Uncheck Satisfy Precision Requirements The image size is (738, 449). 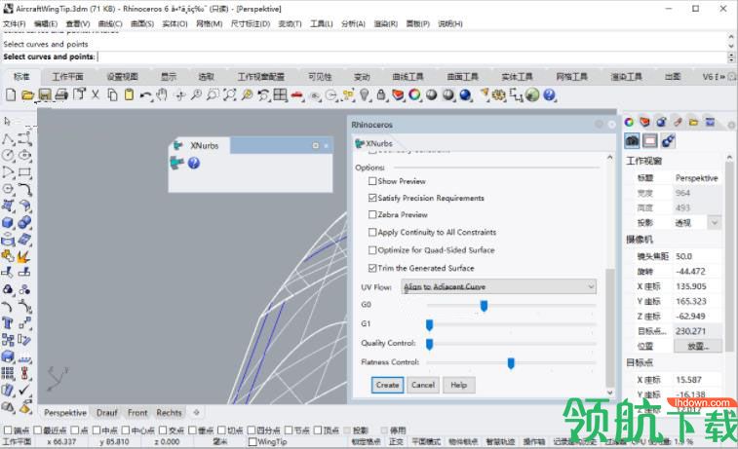click(x=372, y=198)
